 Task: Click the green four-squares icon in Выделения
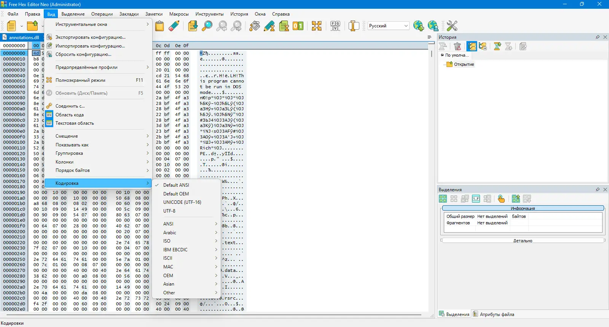coord(443,199)
